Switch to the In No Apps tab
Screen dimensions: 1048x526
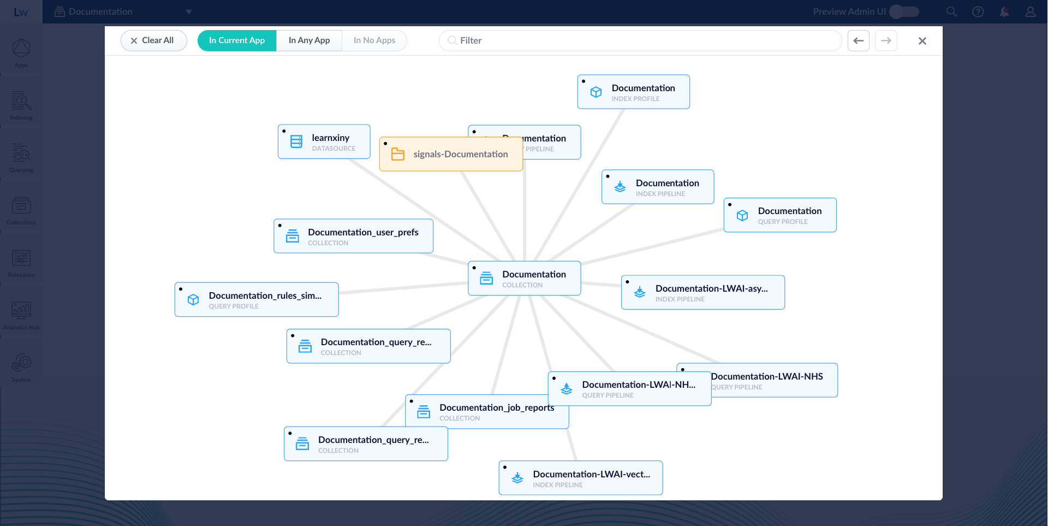374,40
